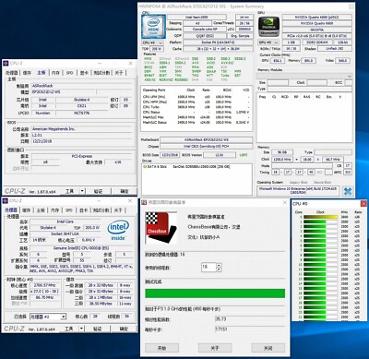Click the green benchmark progress bar
Screen dimensions: 369x359
click(215, 293)
